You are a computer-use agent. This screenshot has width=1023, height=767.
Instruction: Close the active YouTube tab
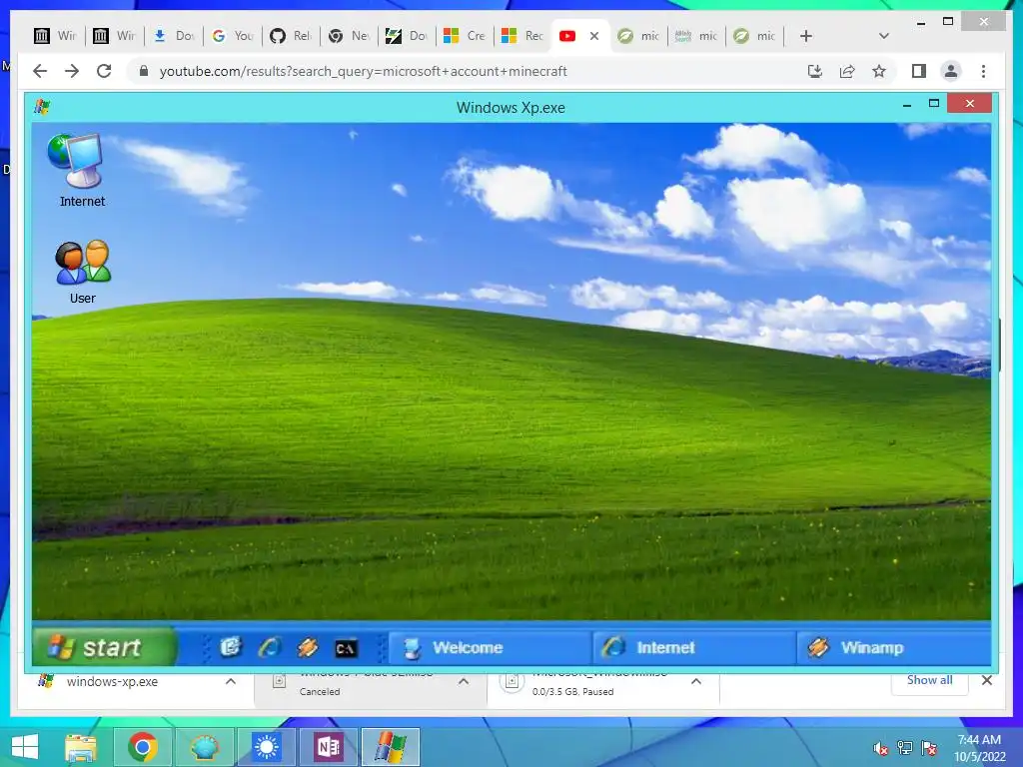[x=594, y=36]
